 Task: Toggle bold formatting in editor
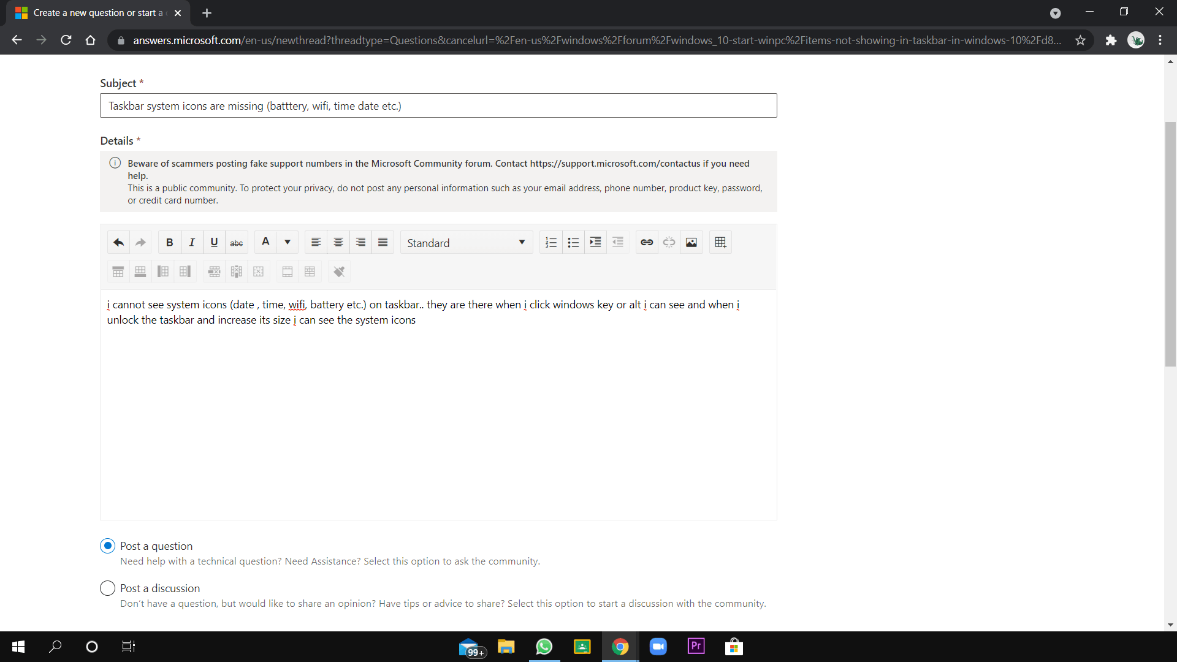tap(169, 242)
